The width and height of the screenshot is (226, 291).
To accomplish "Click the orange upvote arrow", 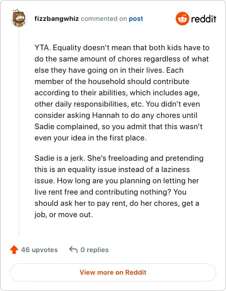I will tap(14, 250).
